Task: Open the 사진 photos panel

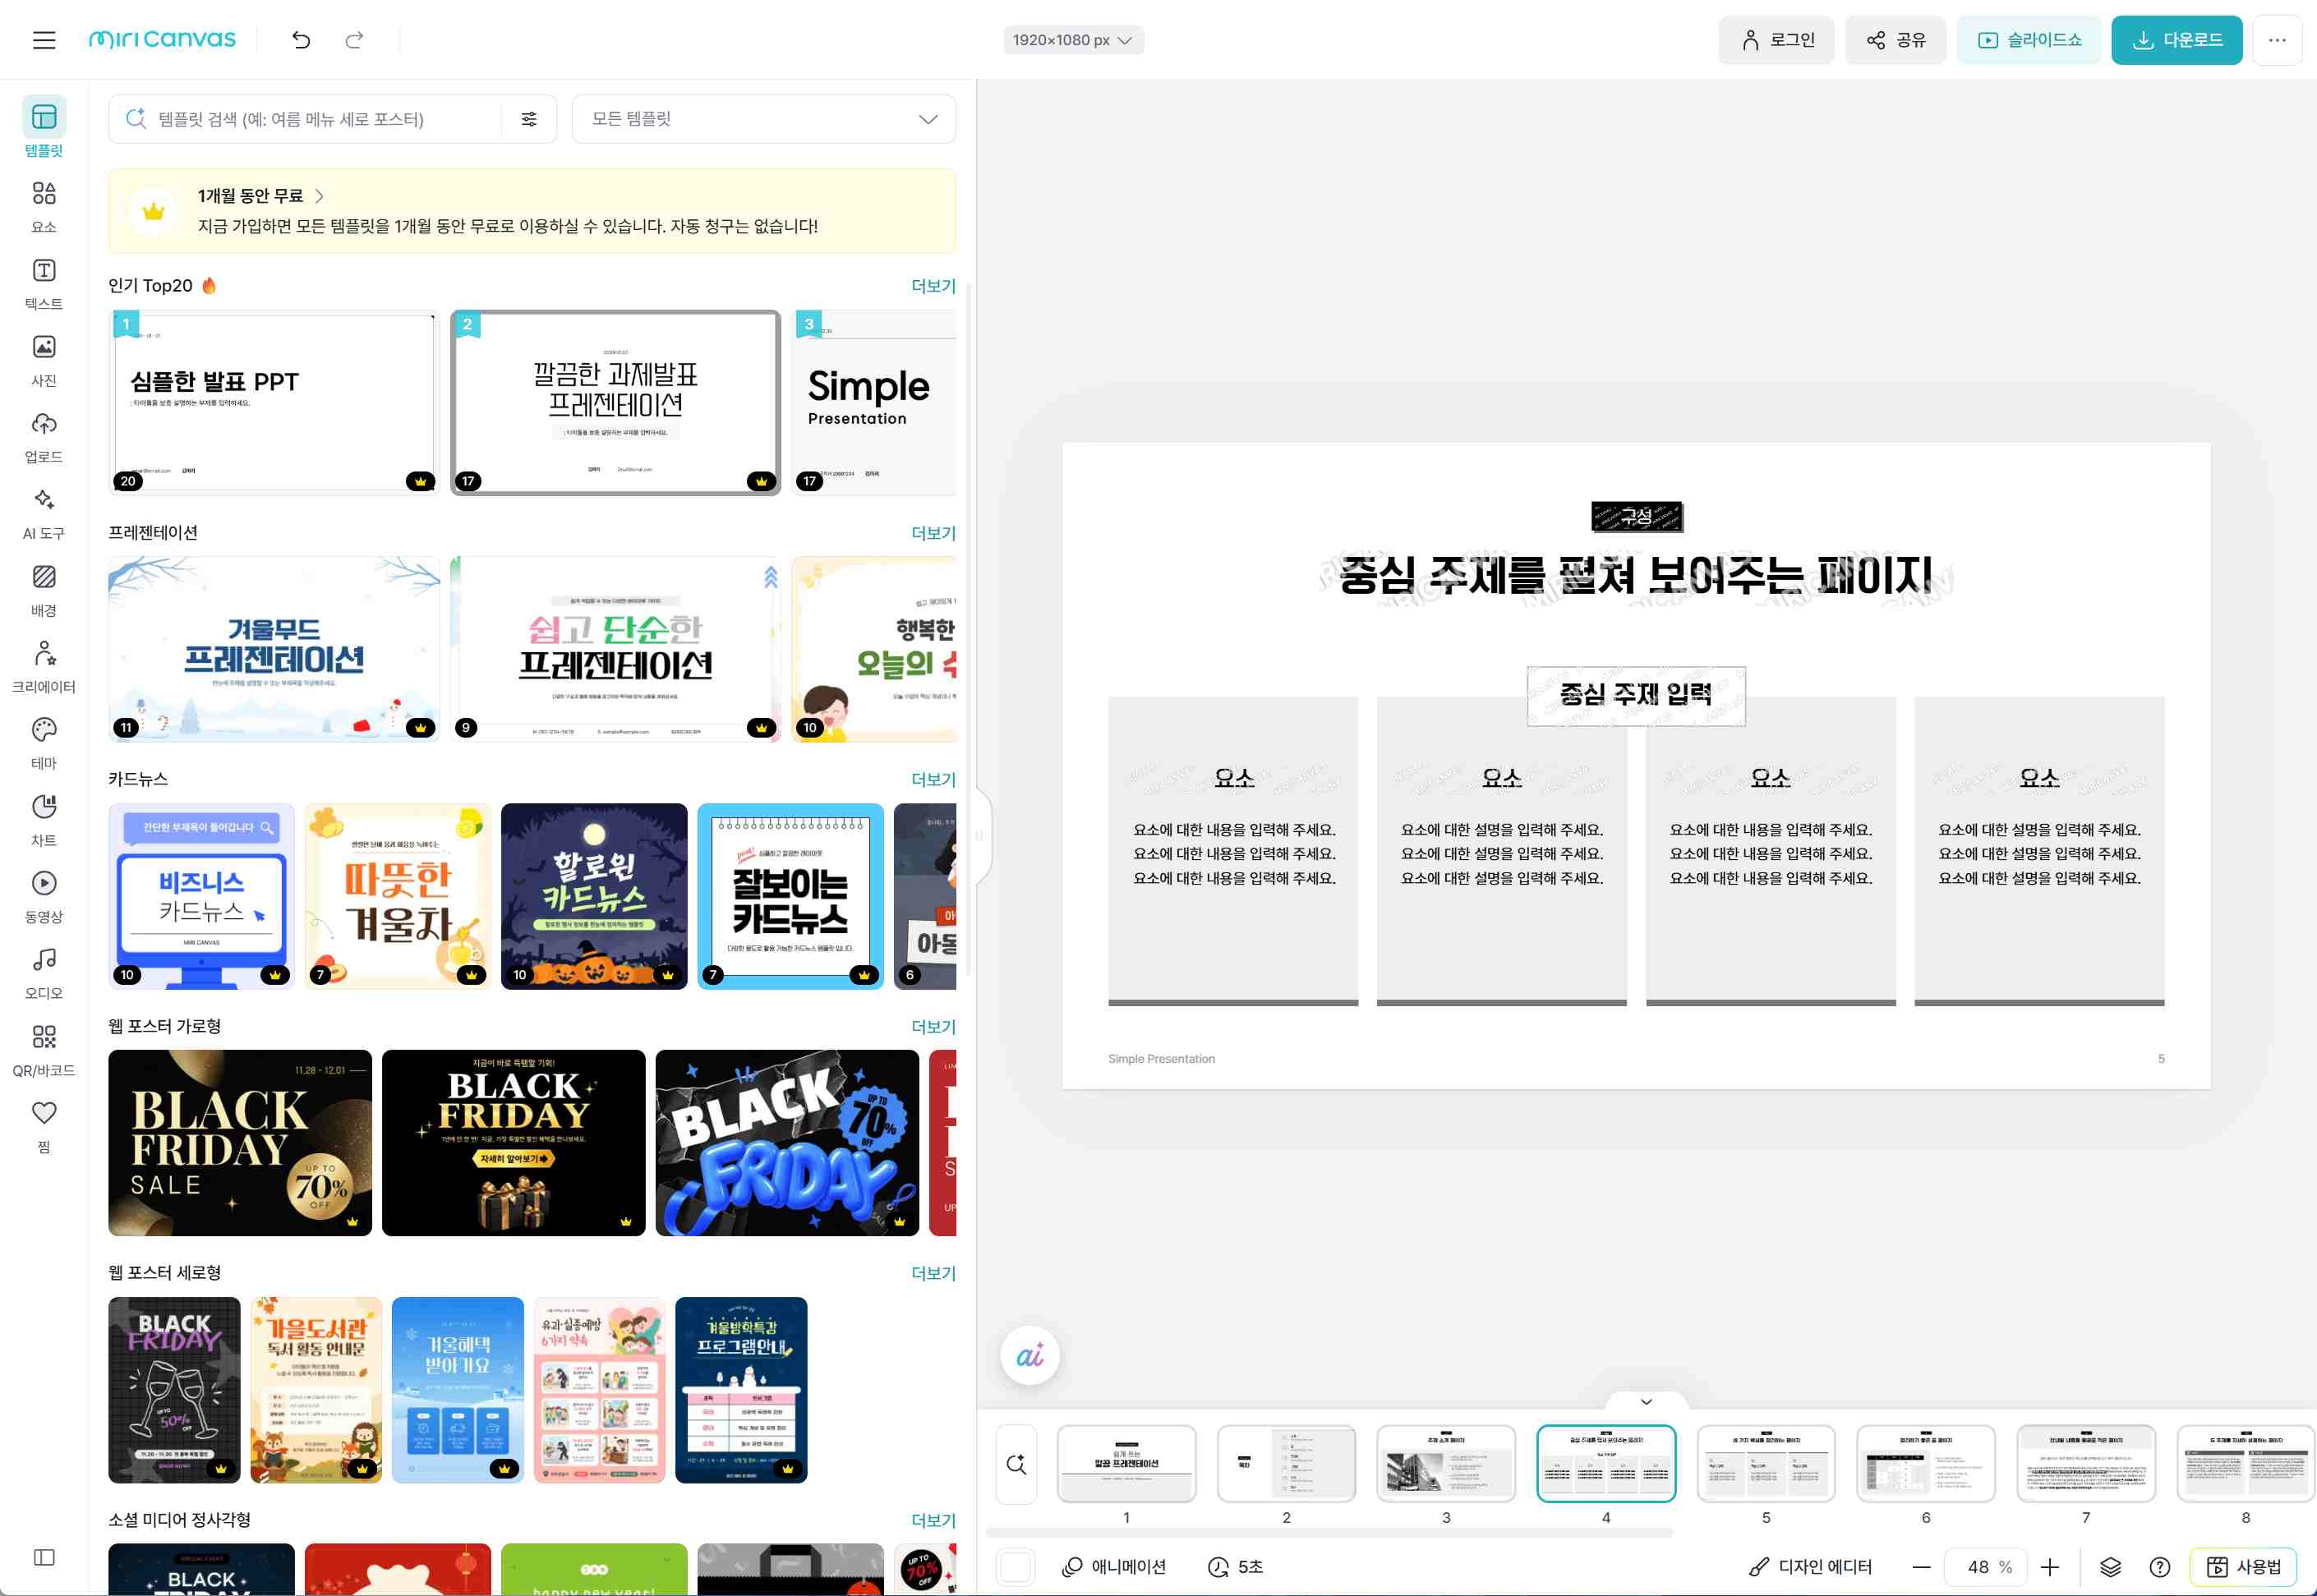Action: click(44, 360)
